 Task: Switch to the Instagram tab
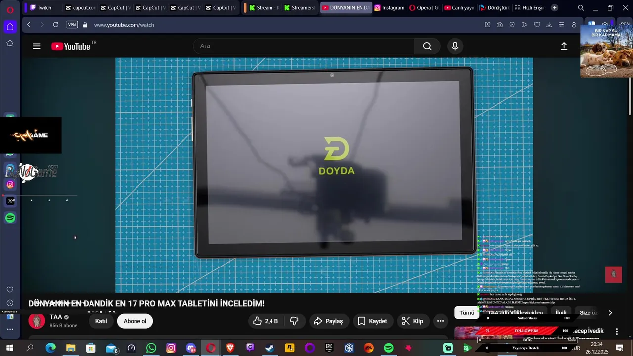(390, 8)
